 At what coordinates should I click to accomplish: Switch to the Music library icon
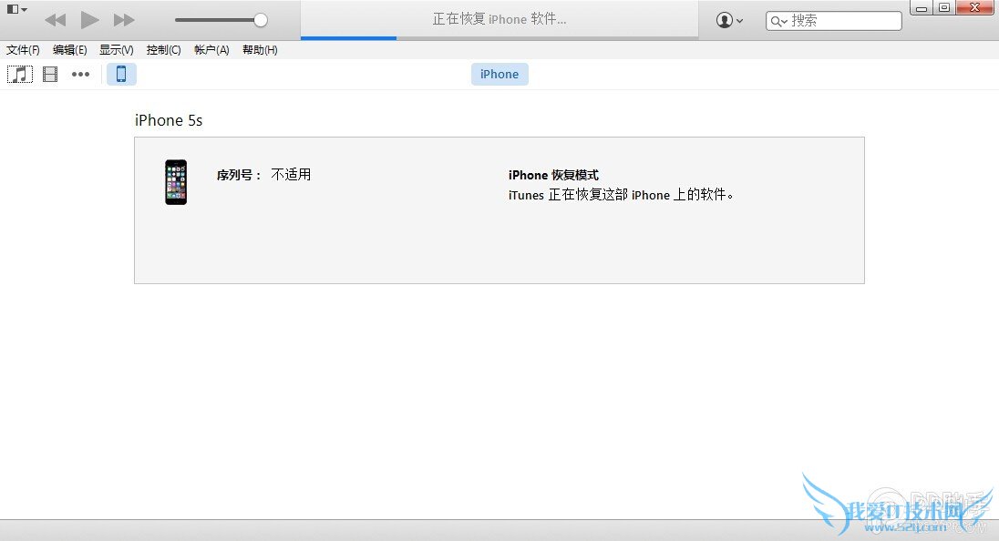coord(20,75)
